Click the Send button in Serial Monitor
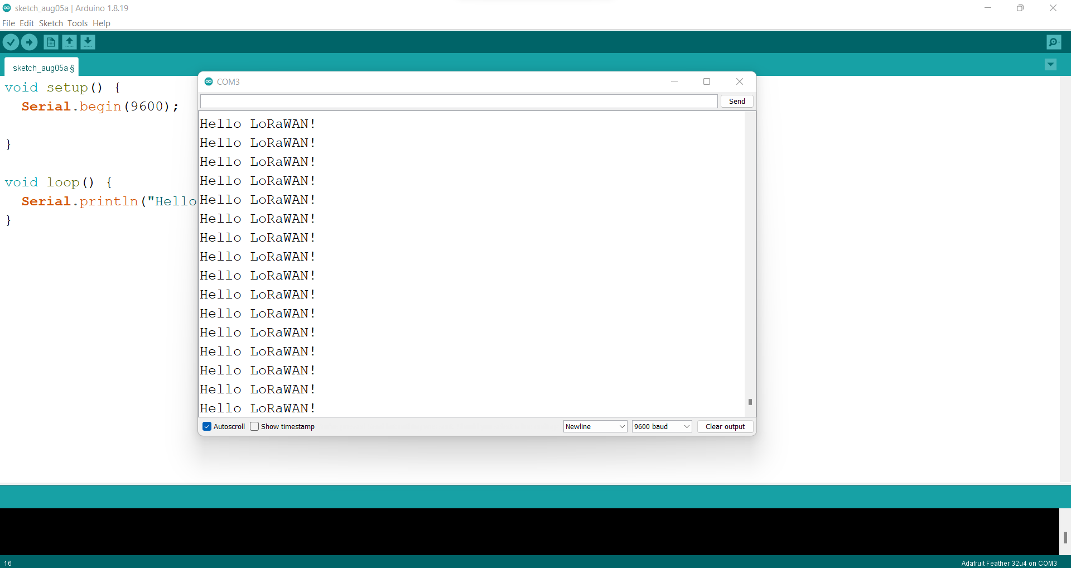This screenshot has height=568, width=1071. pyautogui.click(x=736, y=101)
